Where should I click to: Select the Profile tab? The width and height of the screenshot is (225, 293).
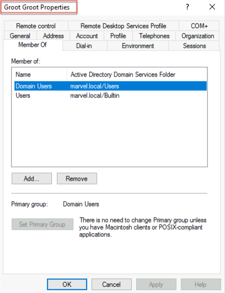click(118, 36)
